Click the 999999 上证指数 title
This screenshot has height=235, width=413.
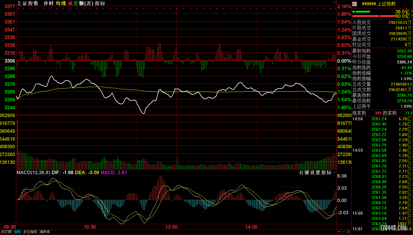pyautogui.click(x=379, y=4)
